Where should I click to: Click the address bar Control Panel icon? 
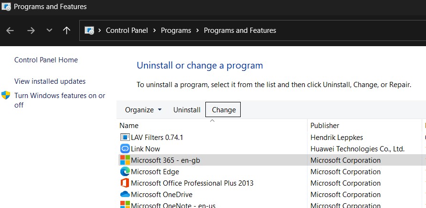tap(89, 30)
